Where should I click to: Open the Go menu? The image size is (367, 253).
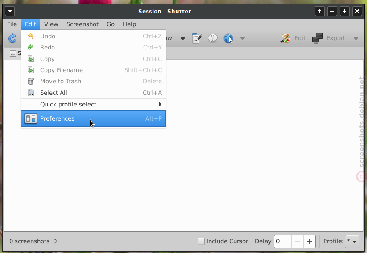click(x=111, y=24)
